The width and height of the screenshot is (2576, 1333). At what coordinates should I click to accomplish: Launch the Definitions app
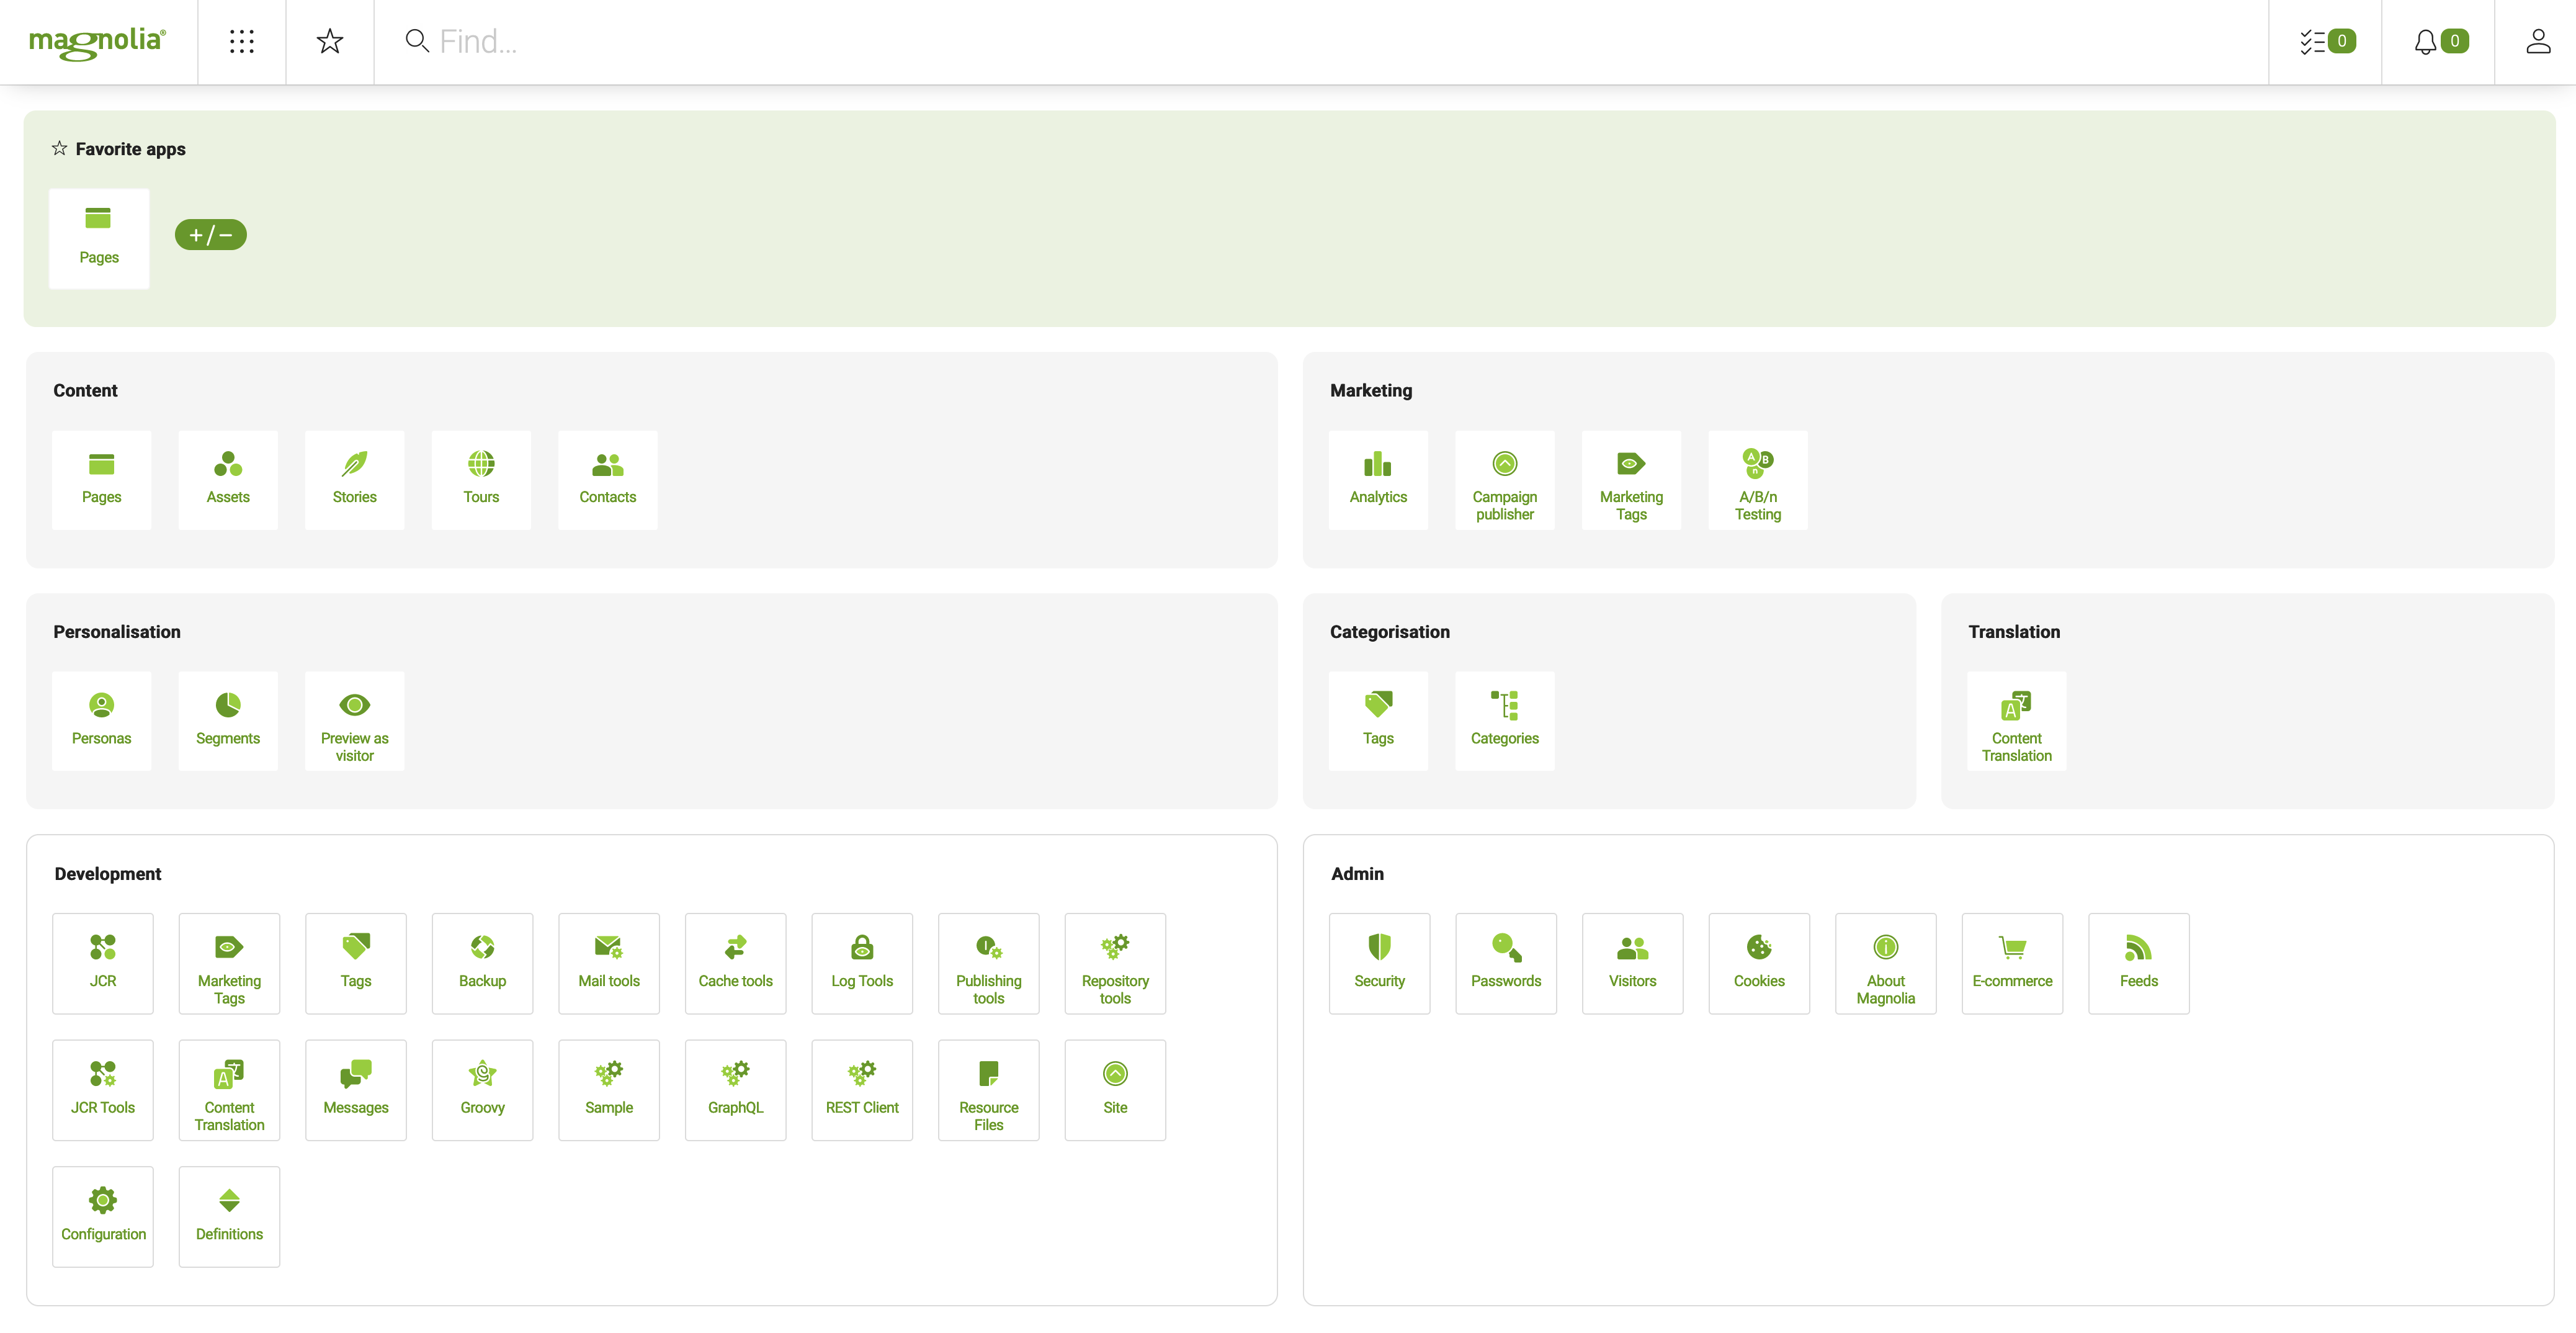coord(229,1217)
